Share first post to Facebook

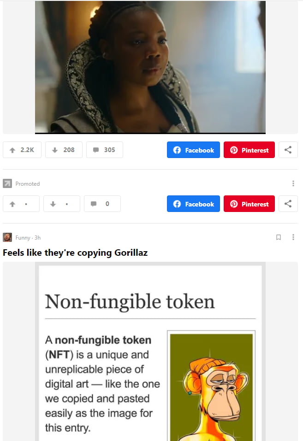click(193, 150)
